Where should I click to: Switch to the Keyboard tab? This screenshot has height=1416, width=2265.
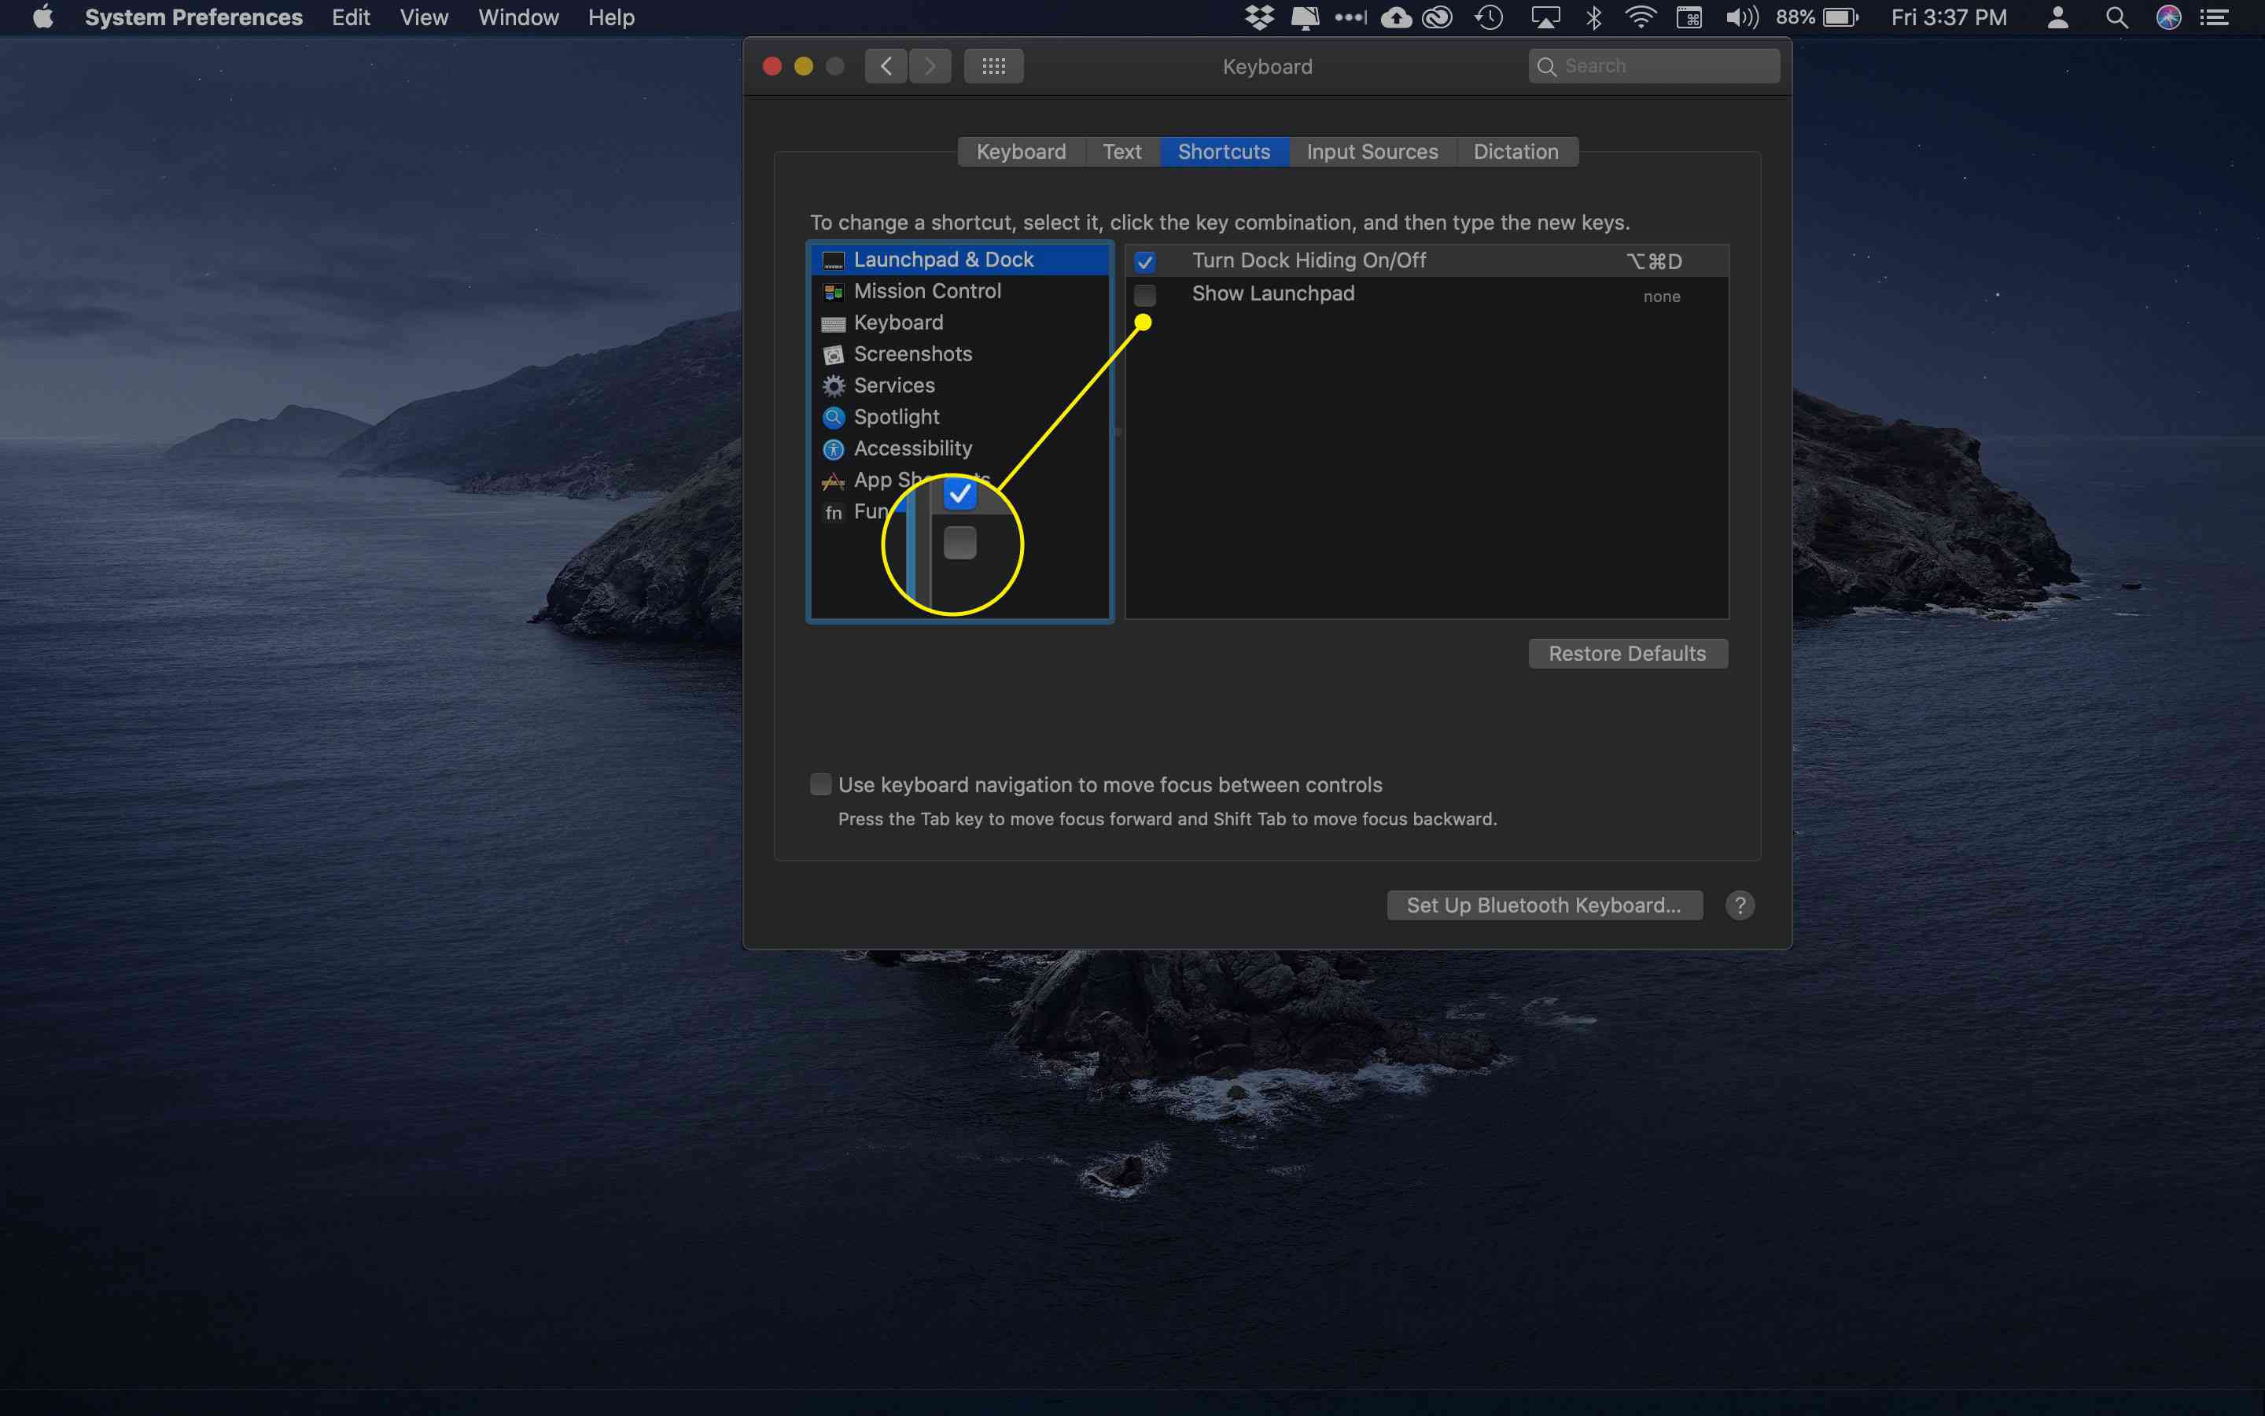1021,150
